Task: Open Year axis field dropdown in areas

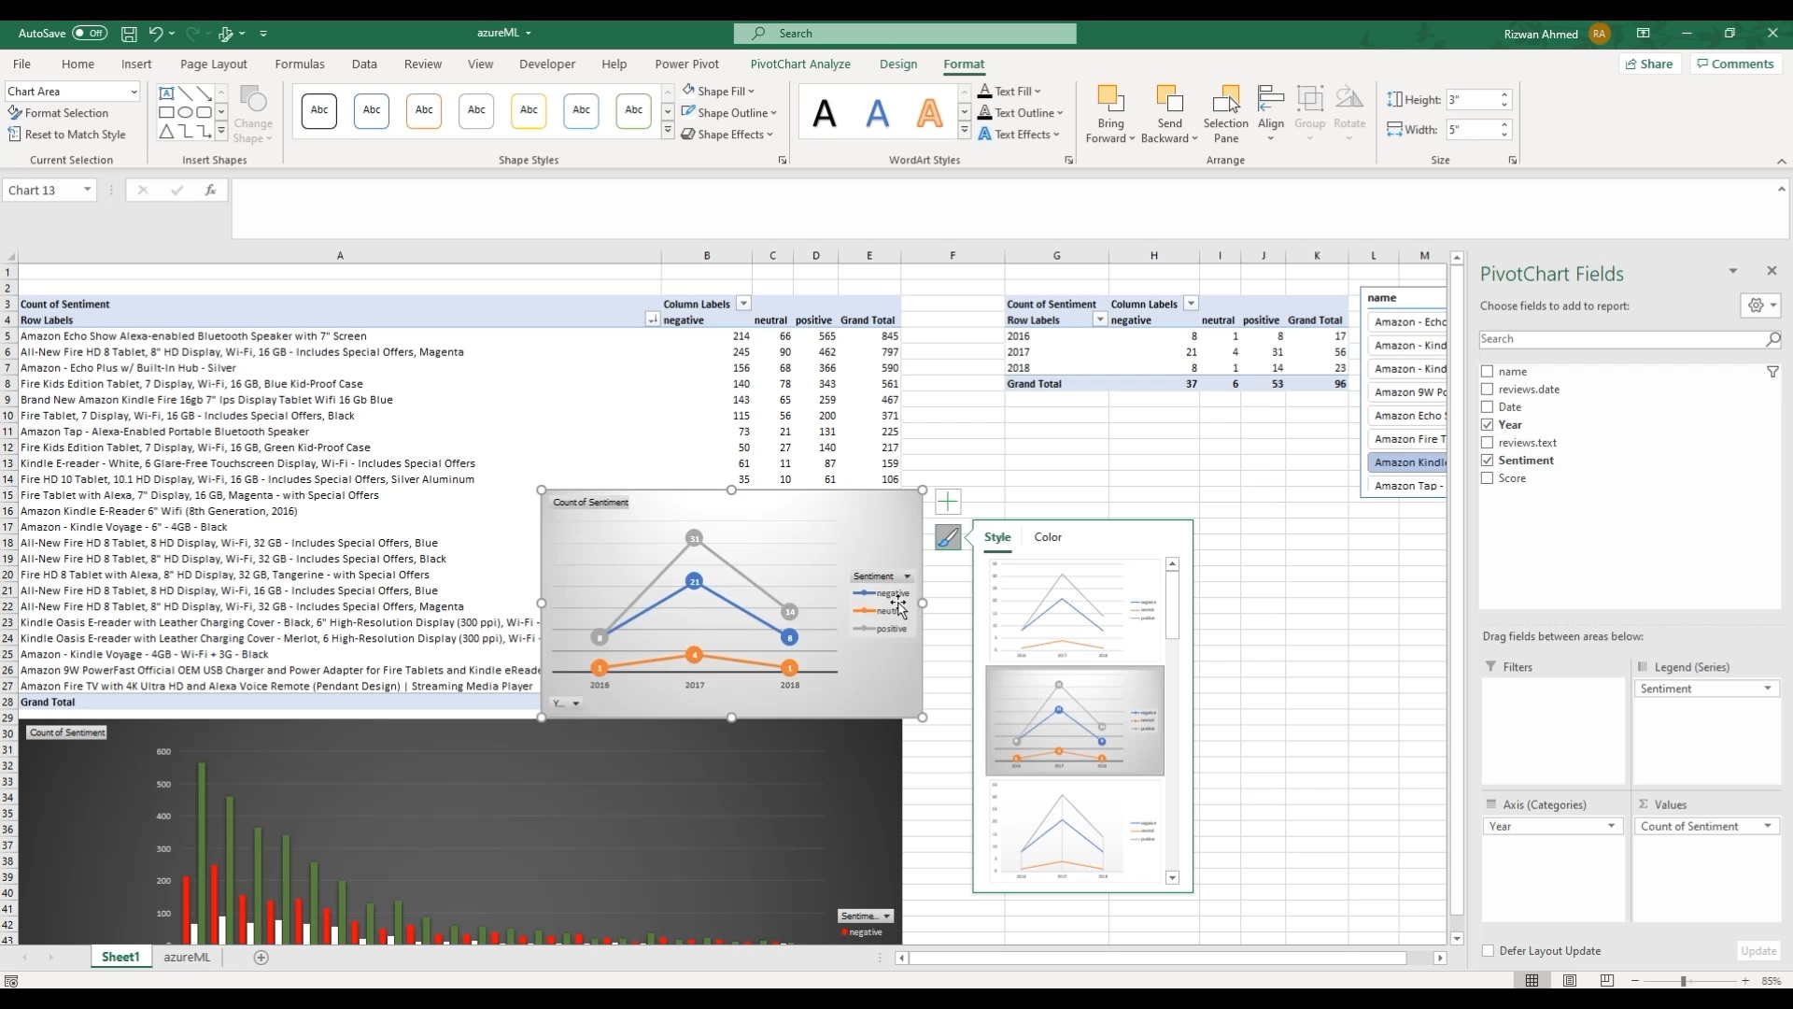Action: pos(1611,826)
